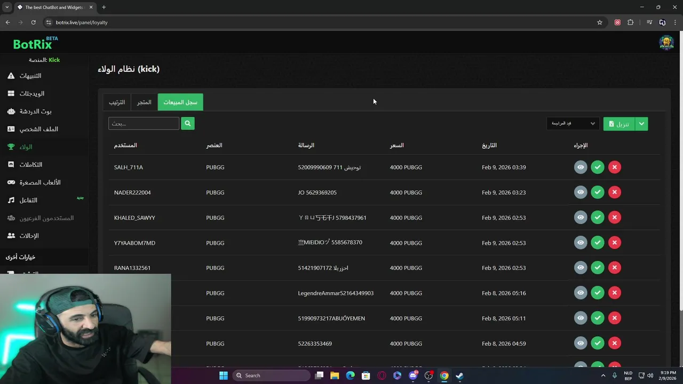Click the green search magnifier button
The image size is (683, 384).
pyautogui.click(x=188, y=123)
